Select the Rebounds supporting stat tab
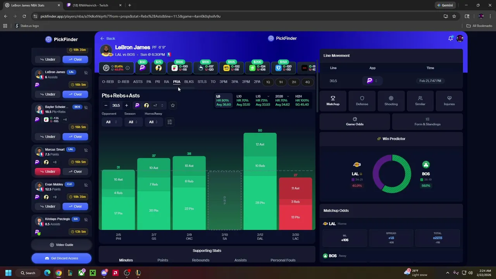This screenshot has height=279, width=496. click(201, 260)
